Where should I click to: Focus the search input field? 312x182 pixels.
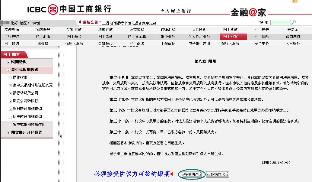(x=281, y=22)
